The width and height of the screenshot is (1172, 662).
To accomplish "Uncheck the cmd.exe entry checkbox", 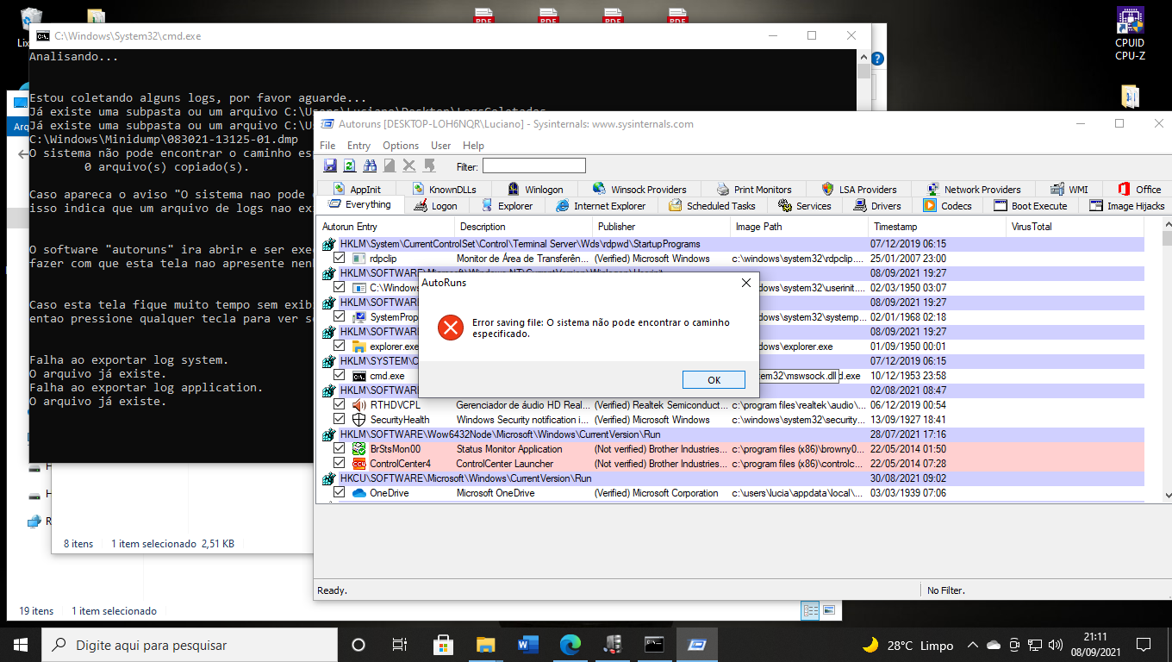I will [340, 376].
